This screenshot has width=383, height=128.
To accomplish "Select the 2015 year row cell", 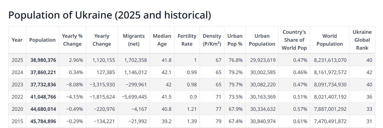I will click(x=17, y=121).
